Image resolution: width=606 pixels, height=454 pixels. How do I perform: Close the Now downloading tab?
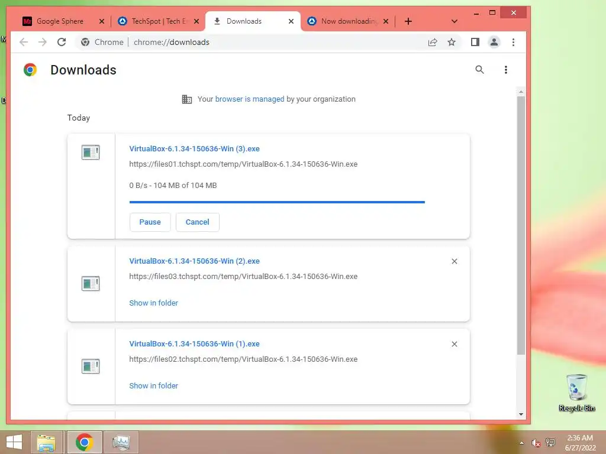coord(386,21)
